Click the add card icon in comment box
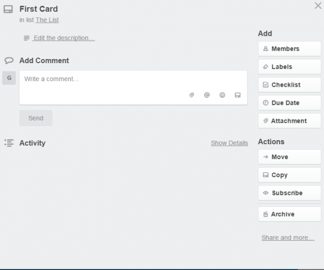Image resolution: width=324 pixels, height=270 pixels. coord(238,95)
